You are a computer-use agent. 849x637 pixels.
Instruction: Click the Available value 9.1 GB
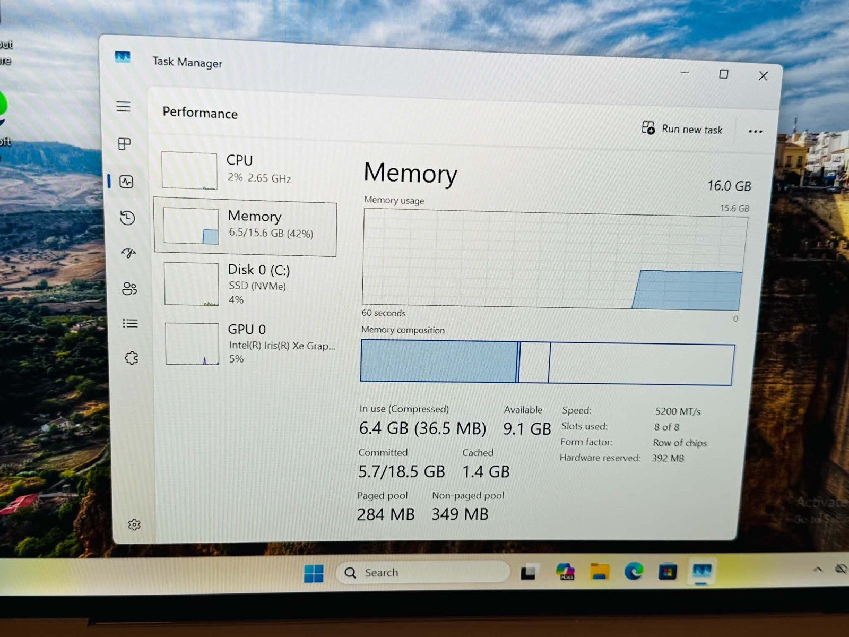point(527,429)
